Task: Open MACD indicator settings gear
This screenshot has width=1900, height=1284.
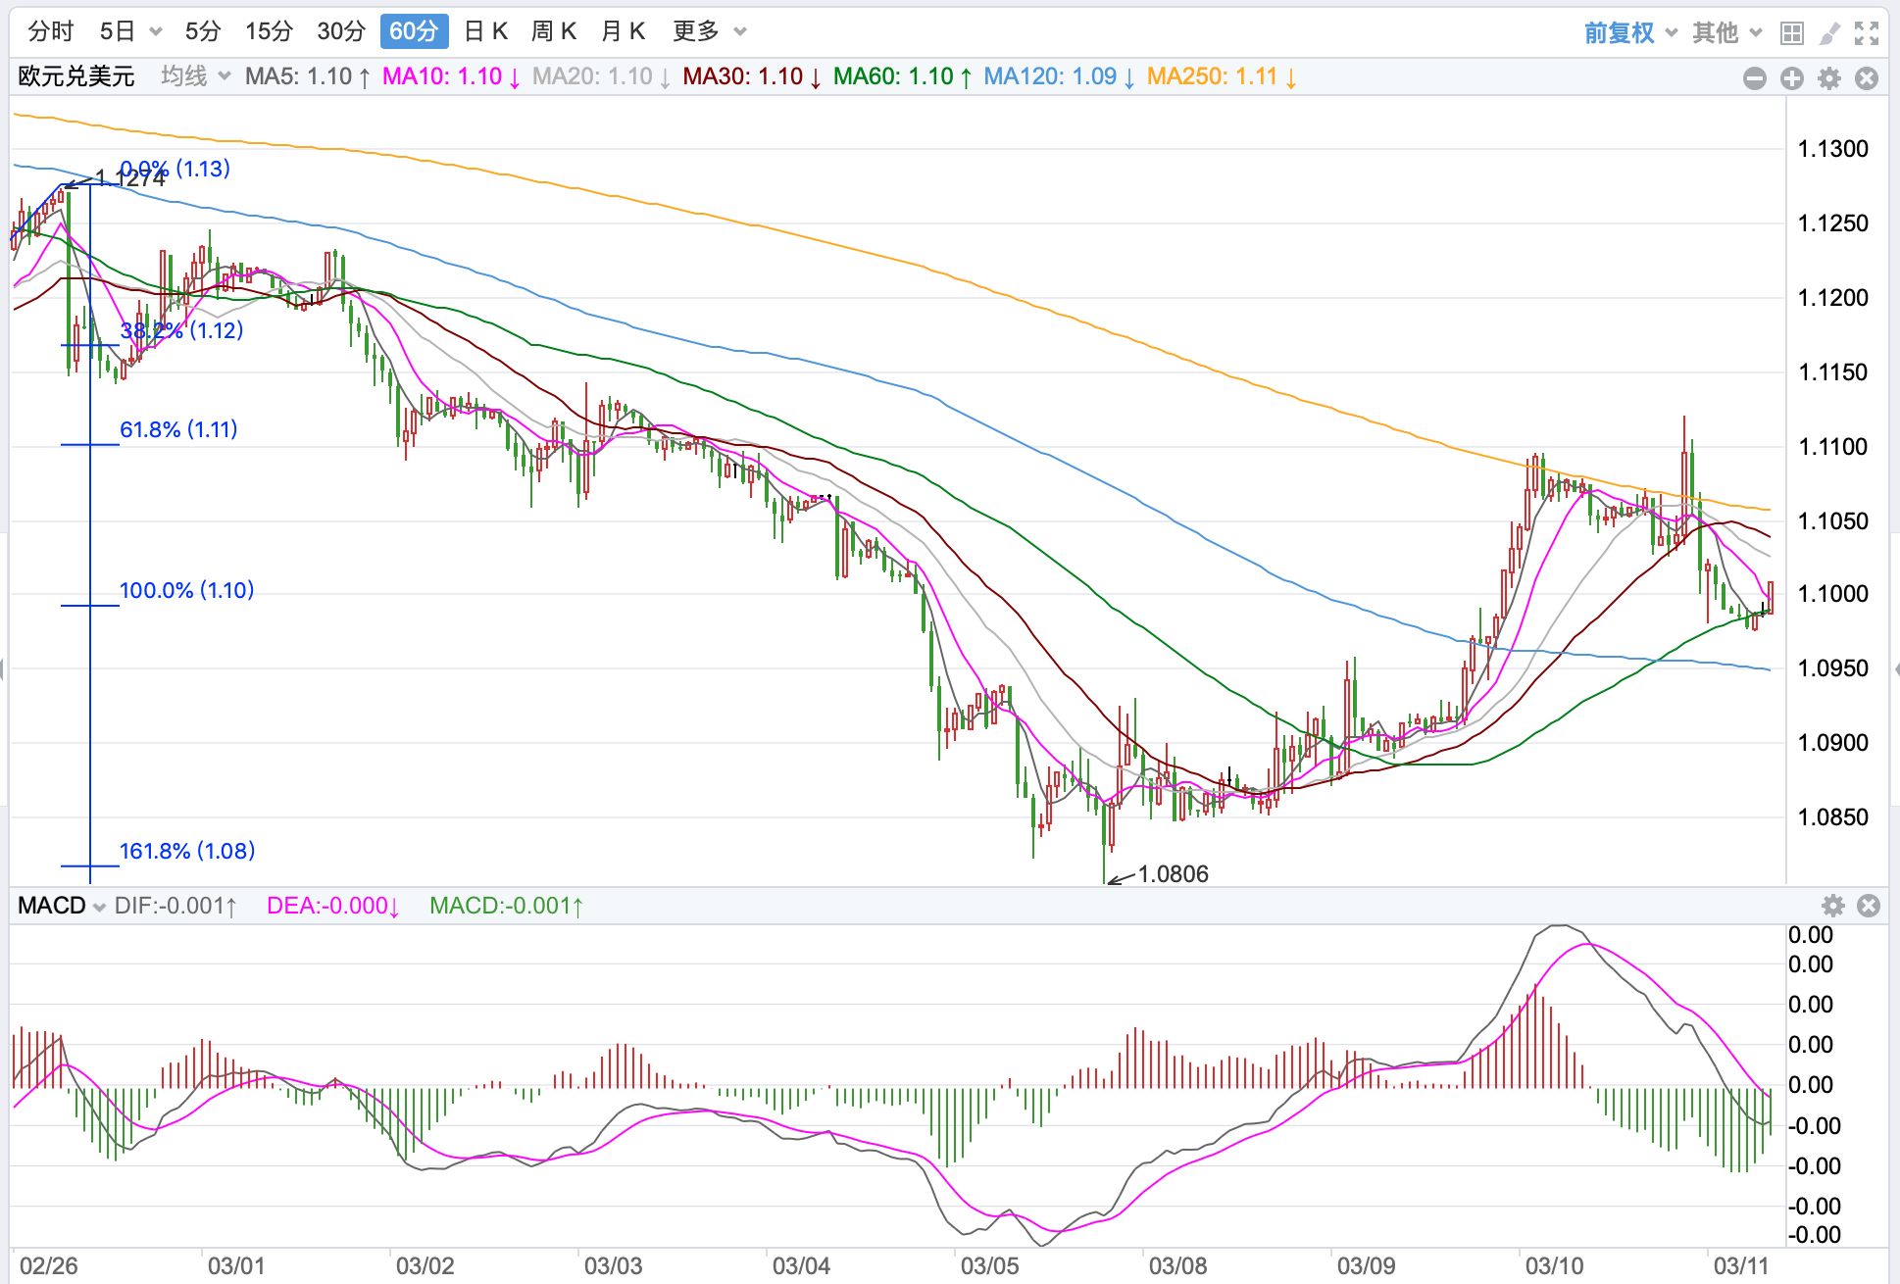Action: [1833, 906]
